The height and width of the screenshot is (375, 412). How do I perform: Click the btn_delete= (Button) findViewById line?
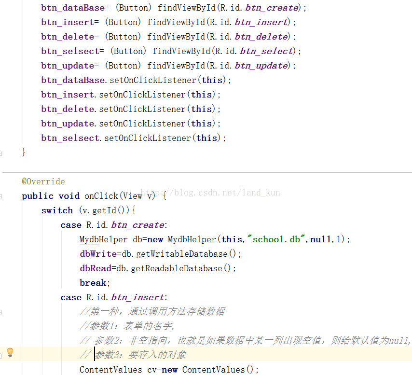[168, 37]
